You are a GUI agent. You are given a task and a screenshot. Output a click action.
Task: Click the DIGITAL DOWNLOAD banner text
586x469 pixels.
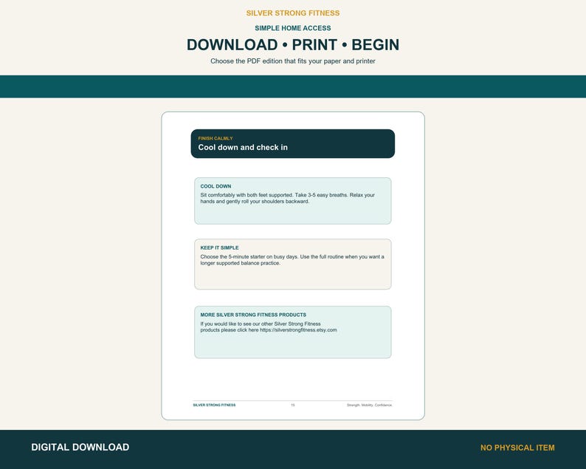[80, 448]
